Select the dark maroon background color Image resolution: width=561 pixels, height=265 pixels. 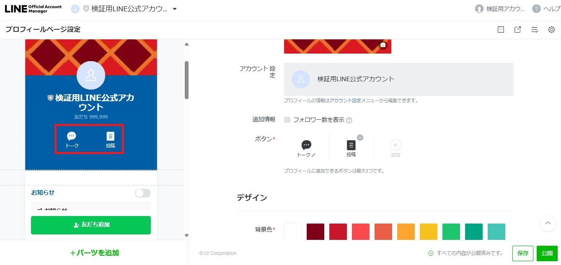[x=315, y=232]
